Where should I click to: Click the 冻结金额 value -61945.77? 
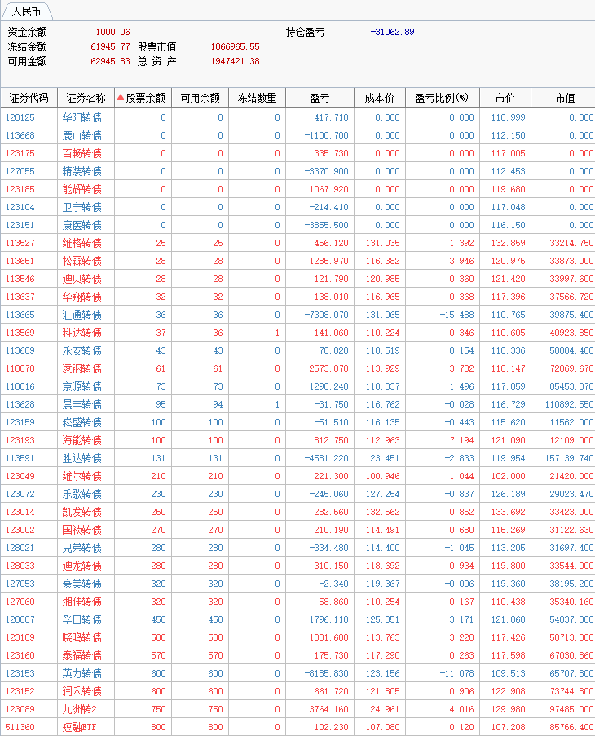[108, 46]
